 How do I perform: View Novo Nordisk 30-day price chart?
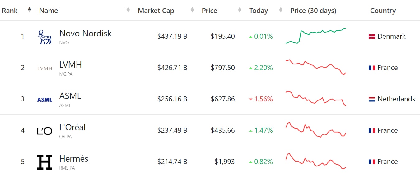[x=316, y=36]
